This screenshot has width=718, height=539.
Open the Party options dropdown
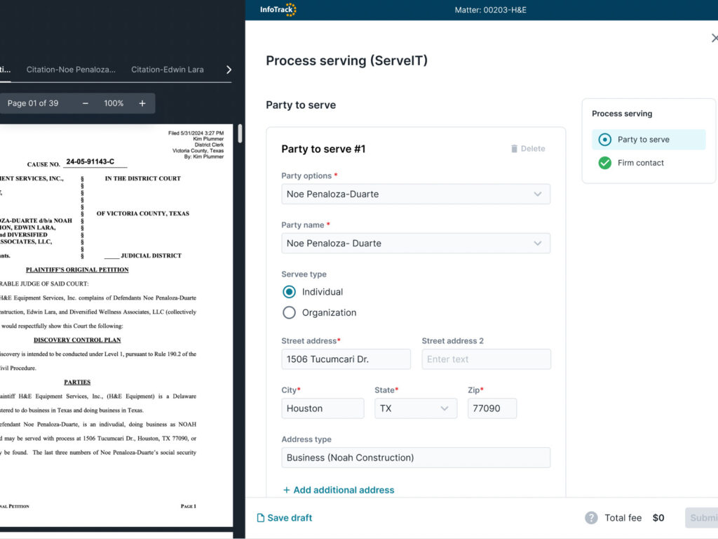[416, 194]
